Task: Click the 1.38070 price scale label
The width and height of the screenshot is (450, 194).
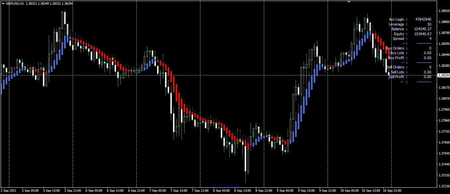Action: point(444,99)
